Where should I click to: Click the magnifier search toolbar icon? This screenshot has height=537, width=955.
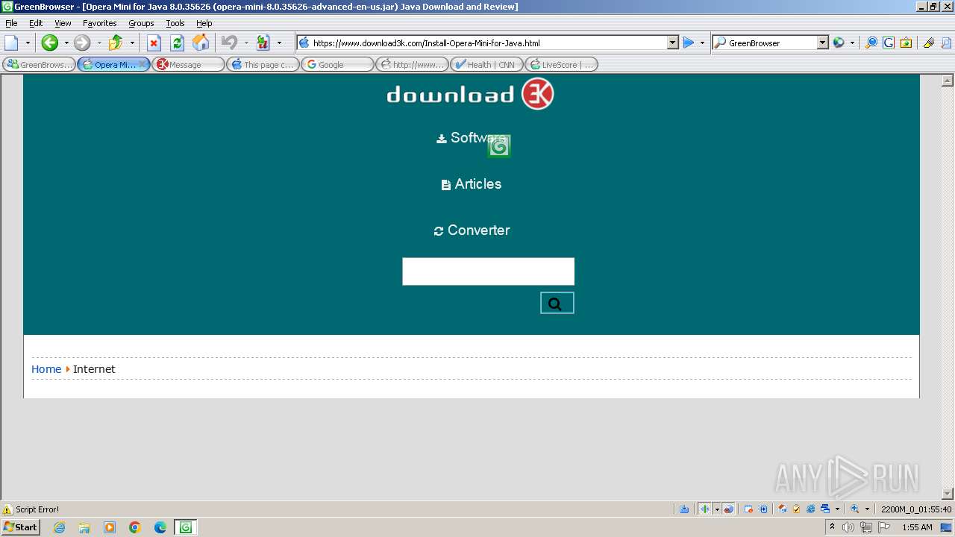click(871, 43)
